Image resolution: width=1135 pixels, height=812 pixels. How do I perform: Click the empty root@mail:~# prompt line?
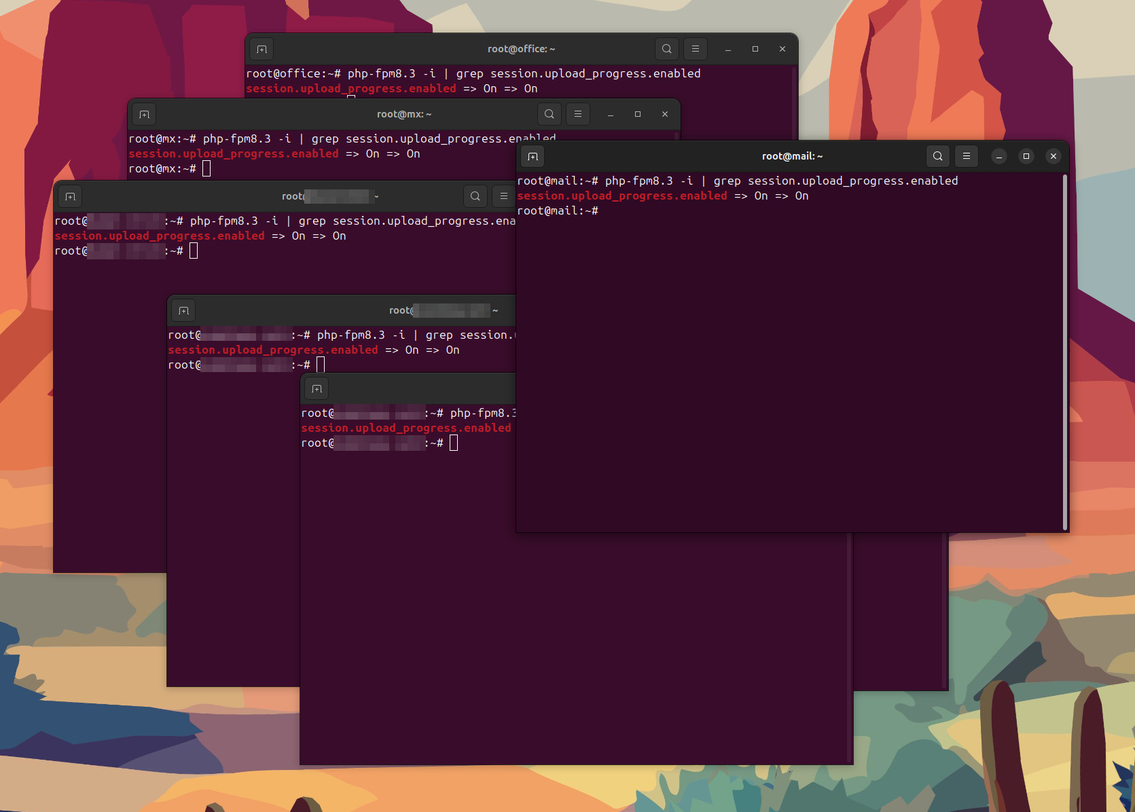pos(558,210)
